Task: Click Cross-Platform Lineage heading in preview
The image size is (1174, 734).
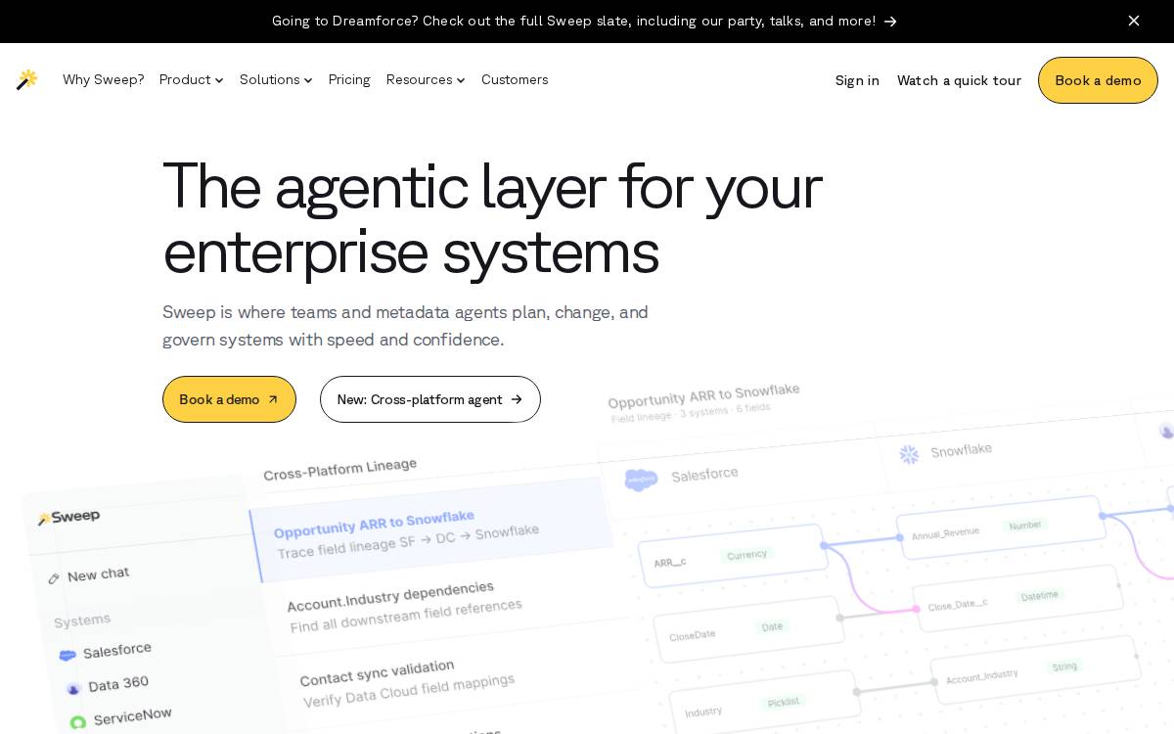Action: point(339,469)
